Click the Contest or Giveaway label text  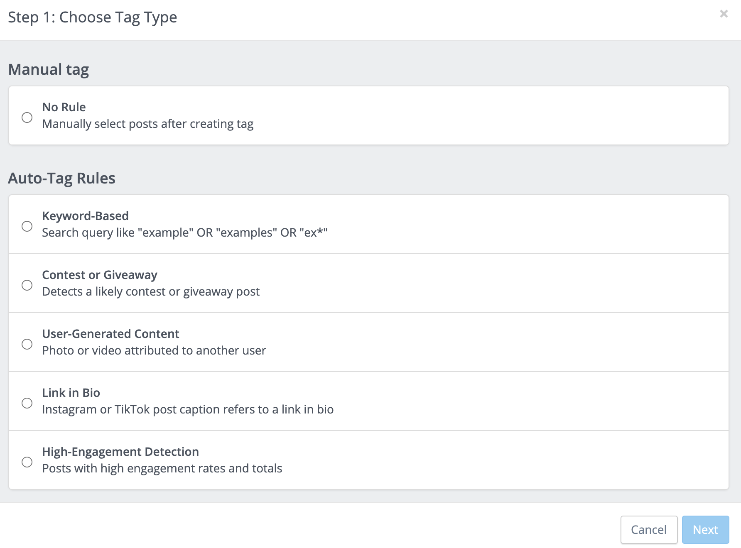99,275
